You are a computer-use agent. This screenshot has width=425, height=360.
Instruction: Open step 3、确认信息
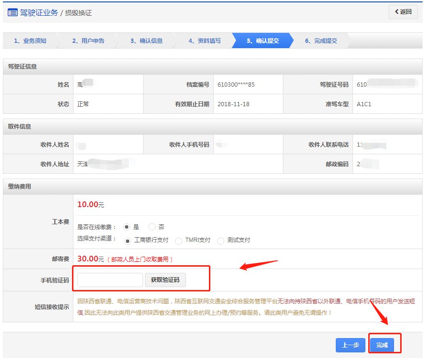[x=146, y=41]
